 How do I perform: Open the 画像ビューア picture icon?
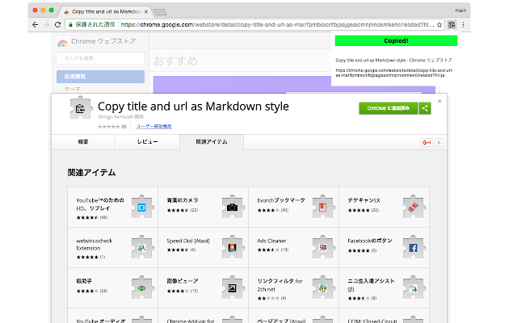pos(232,288)
